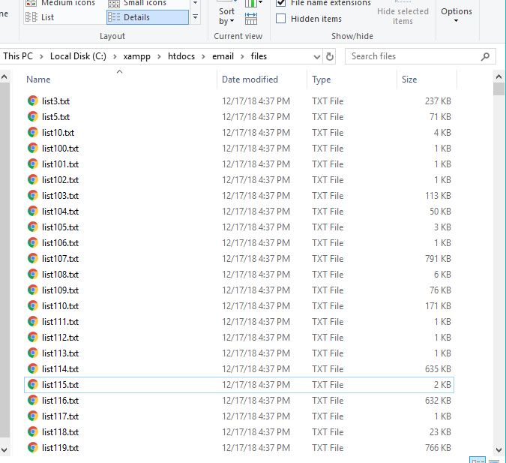Select the list102.txt Chrome file icon
This screenshot has width=506, height=463.
pyautogui.click(x=32, y=179)
